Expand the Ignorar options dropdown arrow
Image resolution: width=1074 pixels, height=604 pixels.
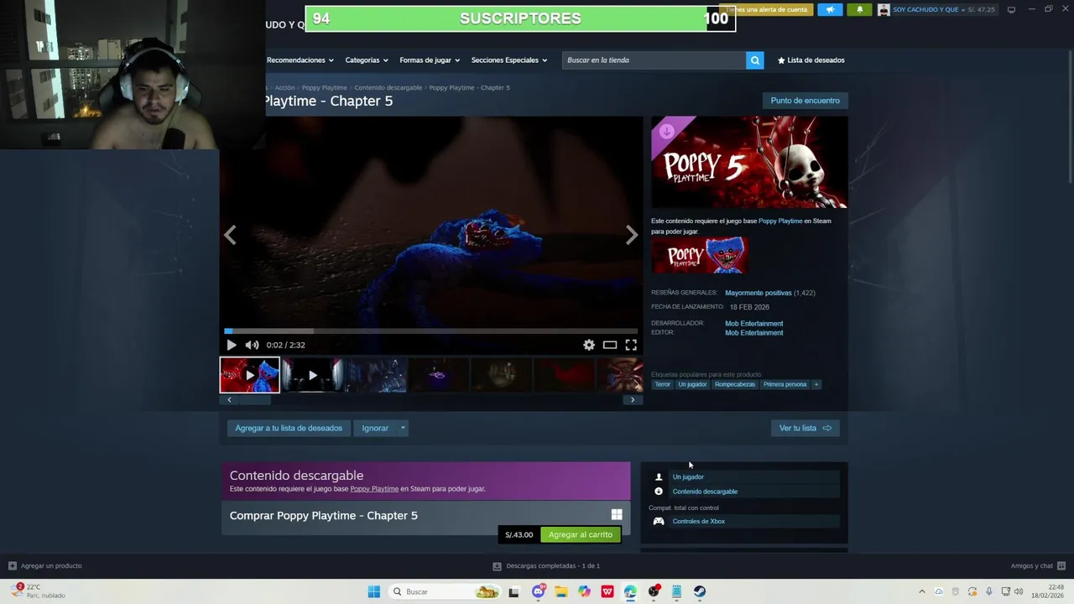point(403,429)
